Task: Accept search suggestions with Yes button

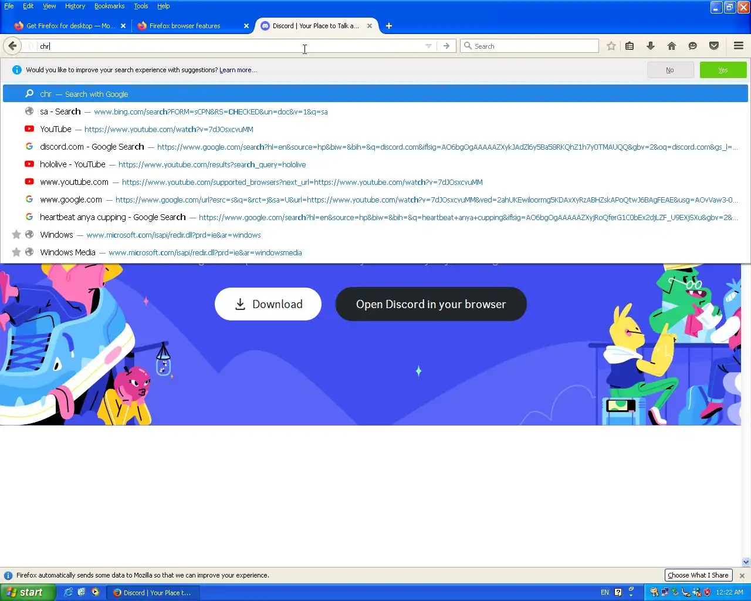Action: tap(723, 70)
